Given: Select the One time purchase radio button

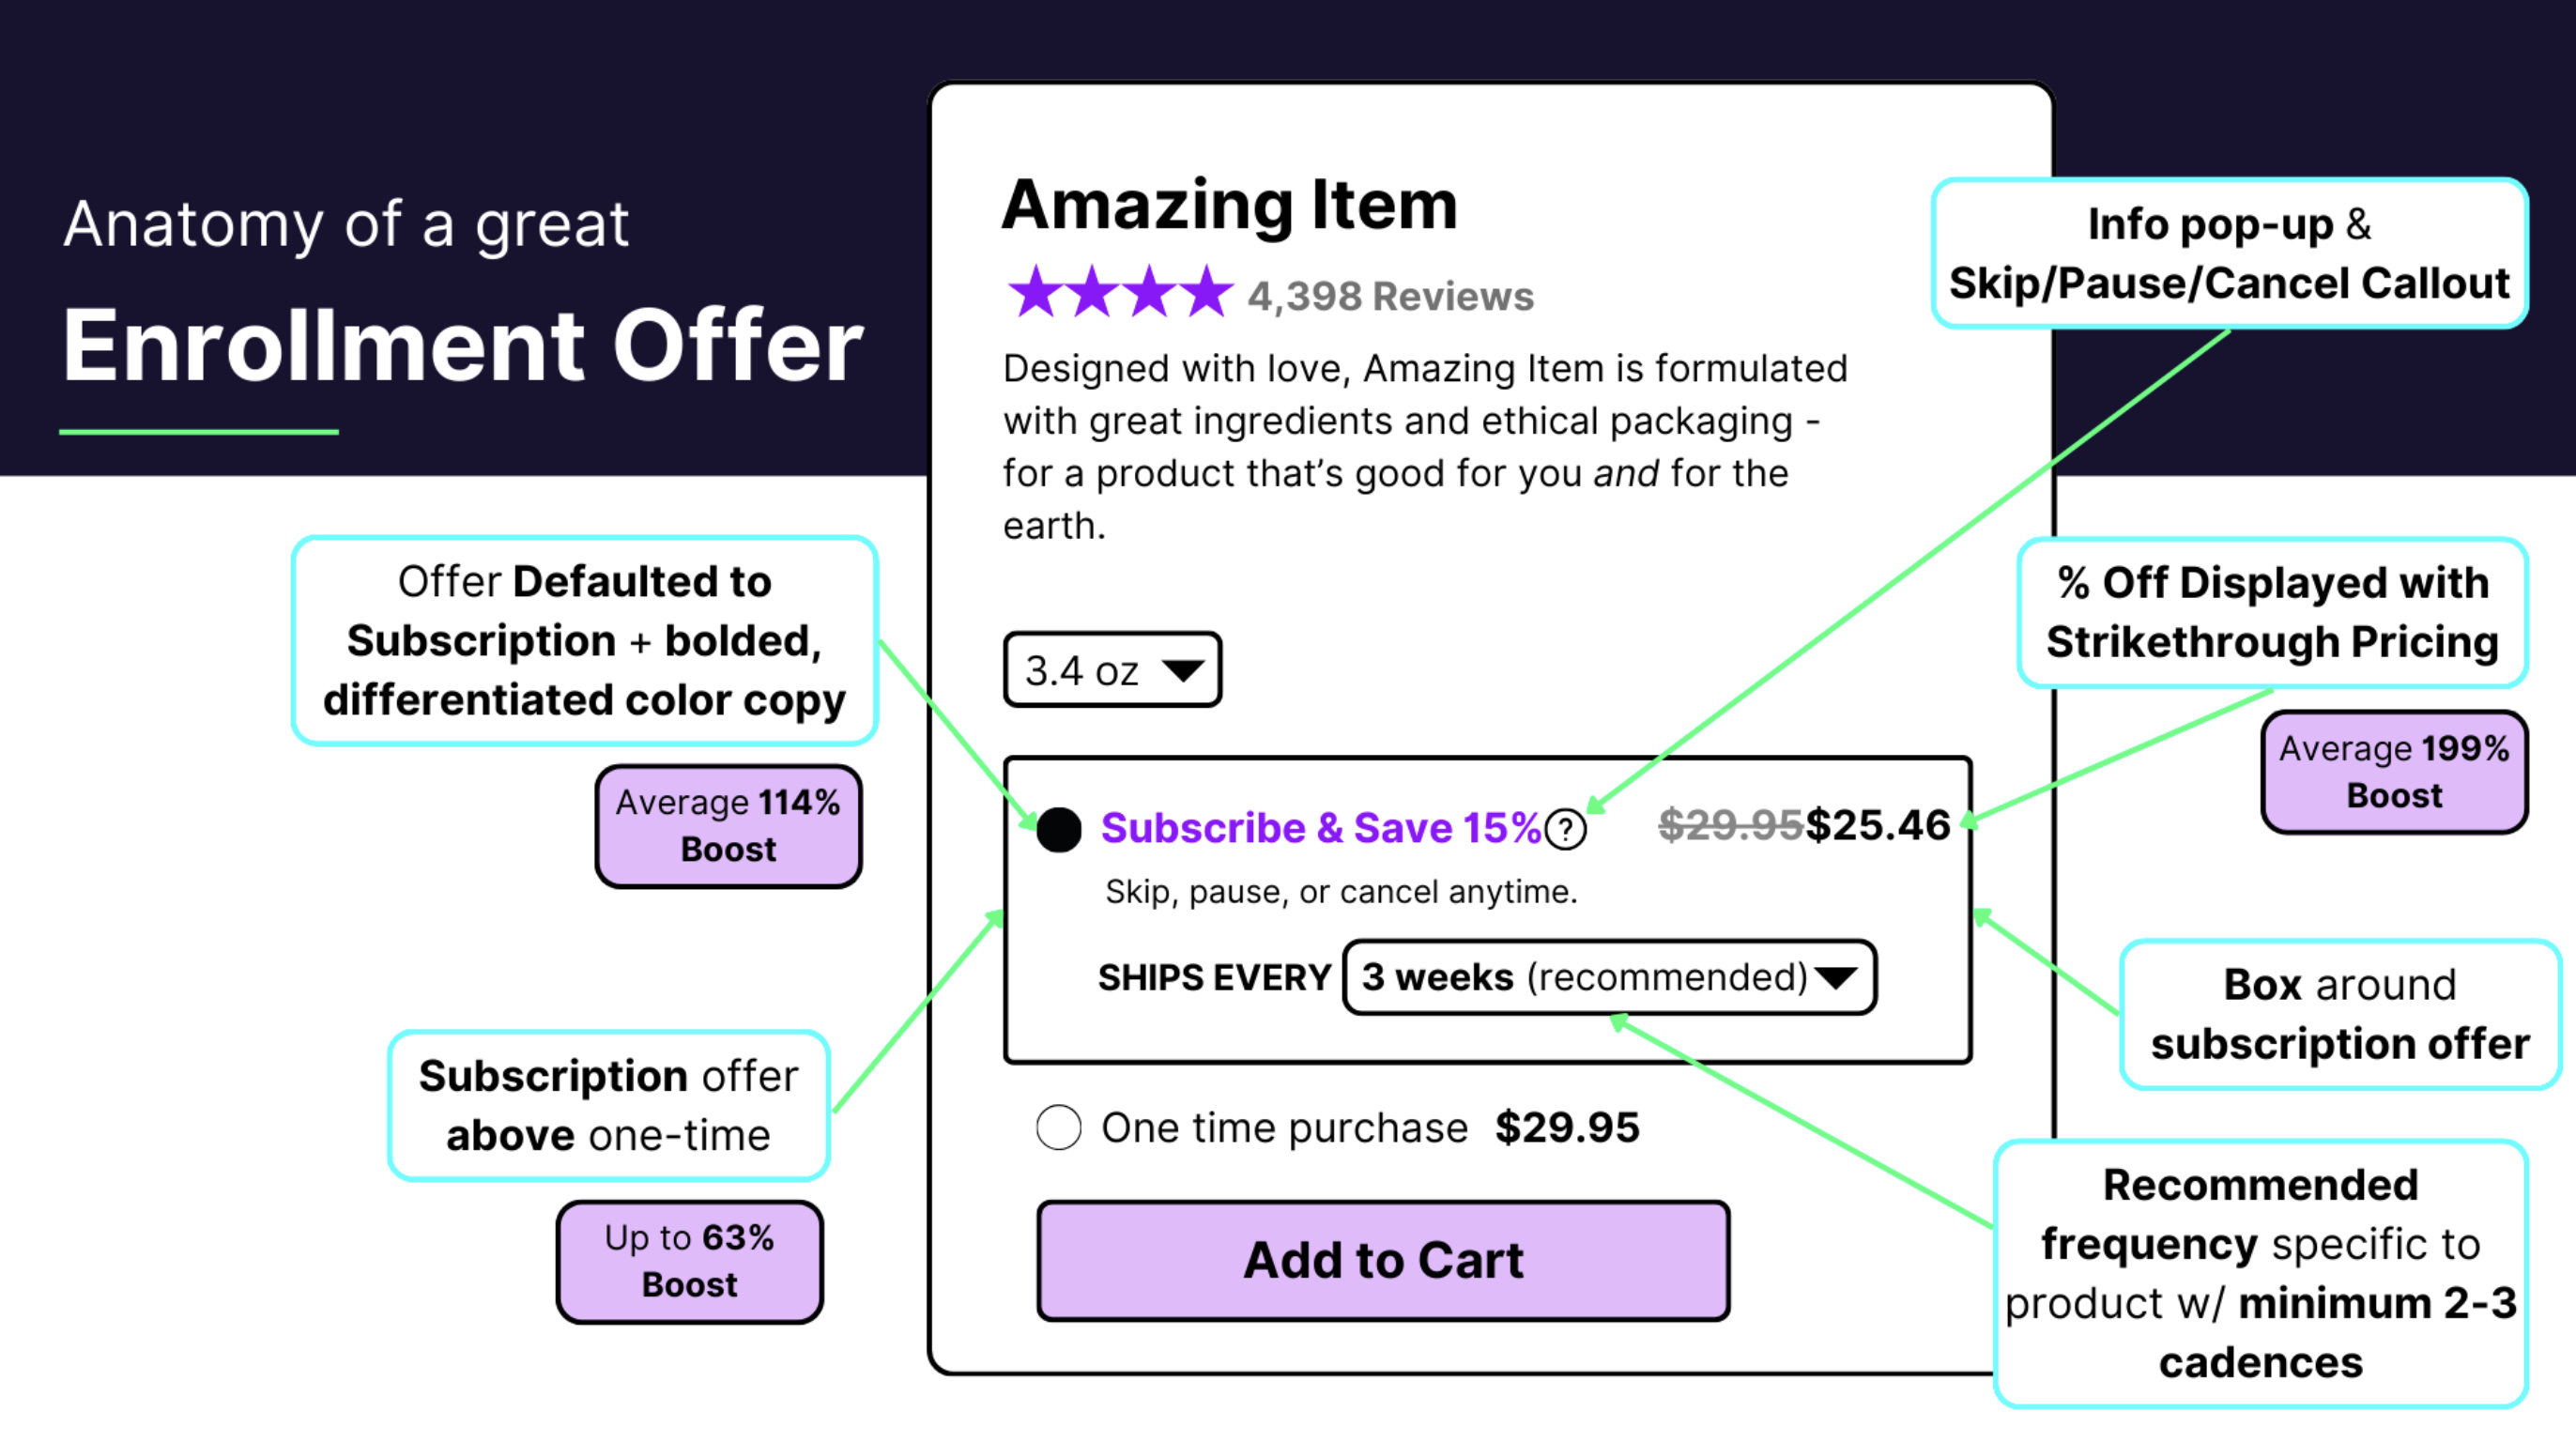Looking at the screenshot, I should tap(1059, 1127).
